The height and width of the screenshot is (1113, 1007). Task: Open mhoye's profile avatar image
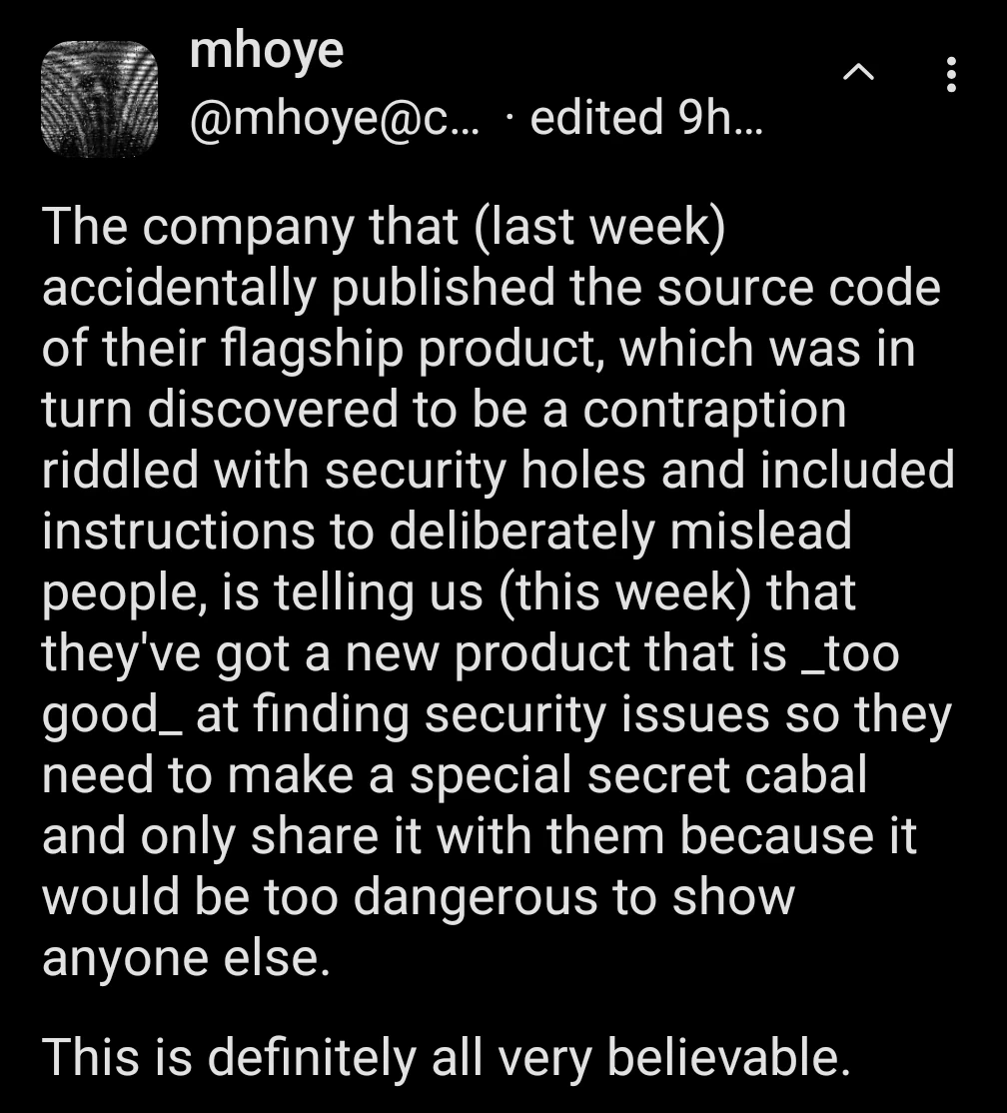[100, 98]
